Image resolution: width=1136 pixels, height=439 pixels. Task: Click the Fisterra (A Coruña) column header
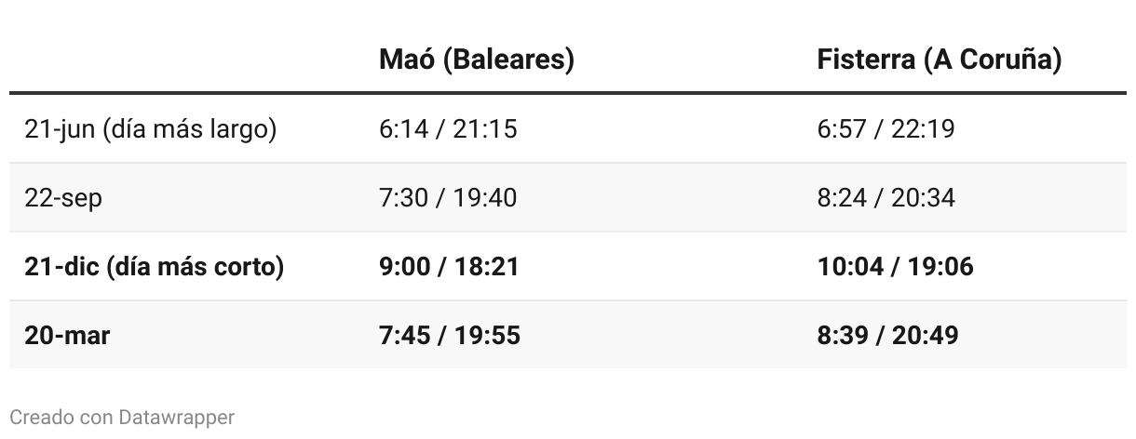(x=939, y=60)
